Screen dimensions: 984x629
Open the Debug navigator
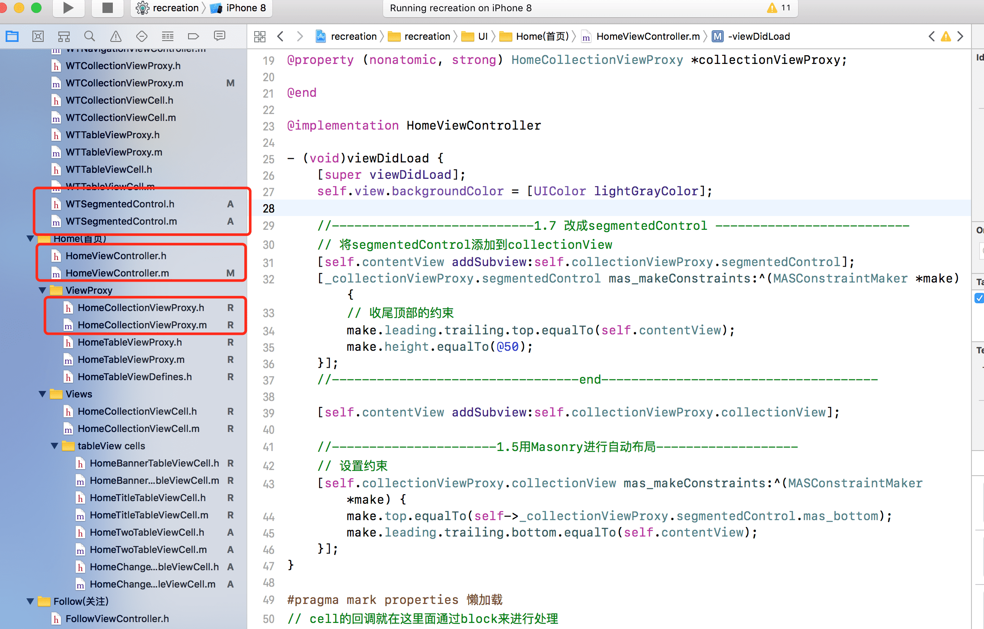click(x=168, y=36)
